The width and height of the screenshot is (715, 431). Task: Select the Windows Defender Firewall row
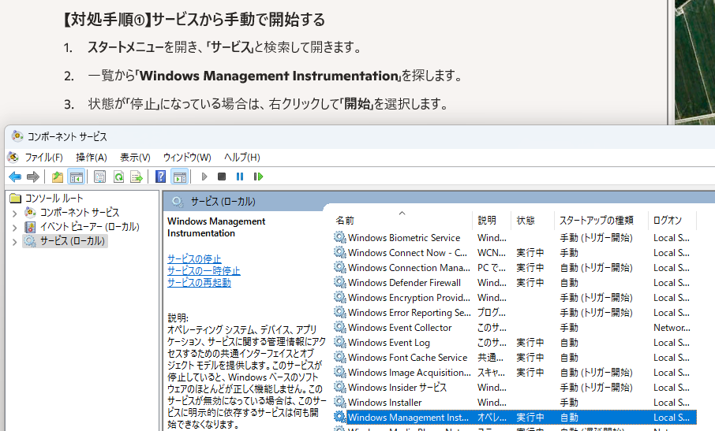pos(515,283)
